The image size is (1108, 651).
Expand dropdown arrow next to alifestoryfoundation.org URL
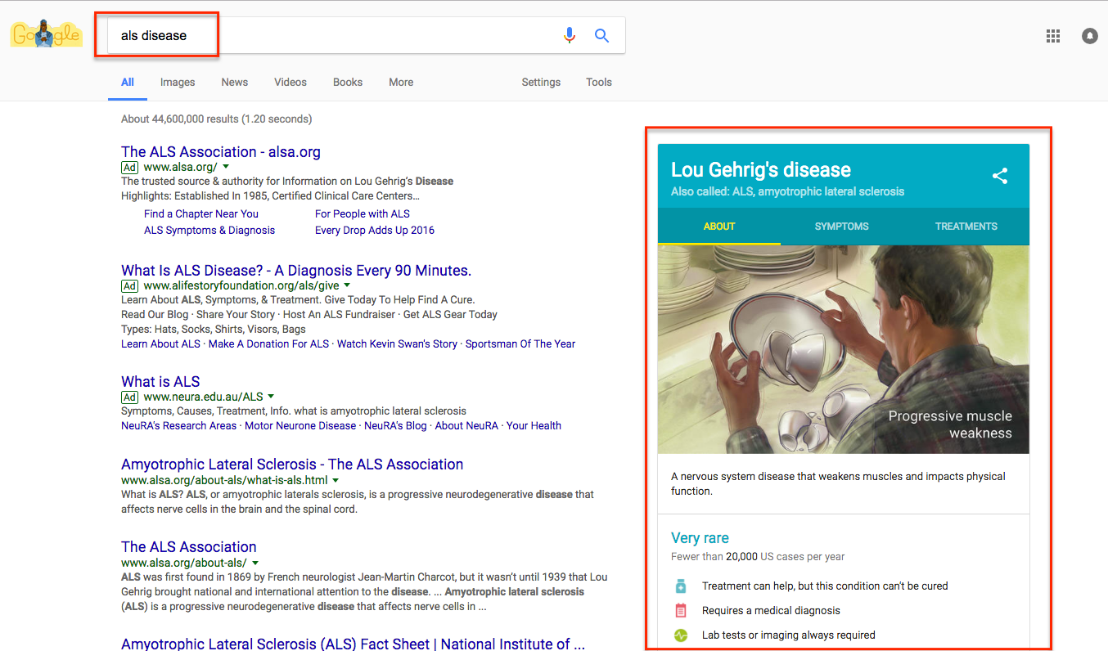347,285
